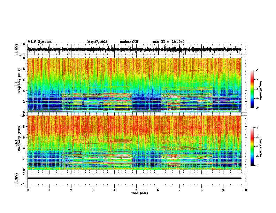
Task: Click the ch.3 flat black trace line
Action: click(135, 178)
